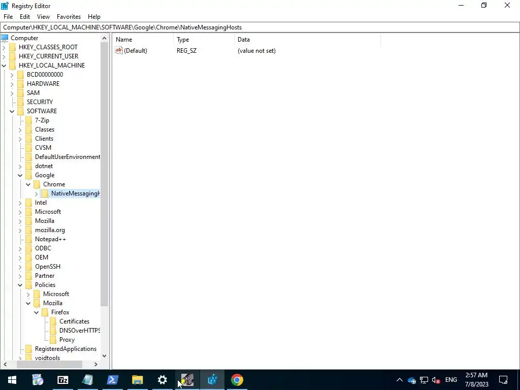
Task: Select the 7-Zip key folder icon
Action: click(x=29, y=120)
